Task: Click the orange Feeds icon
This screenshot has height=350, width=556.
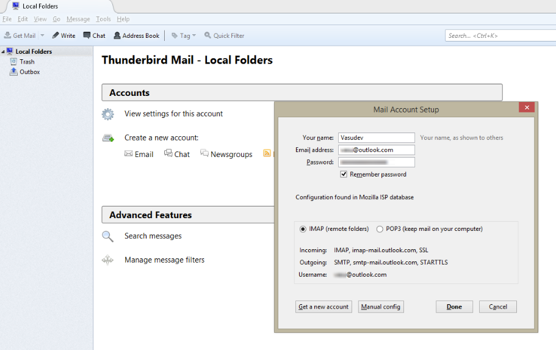Action: coord(267,153)
